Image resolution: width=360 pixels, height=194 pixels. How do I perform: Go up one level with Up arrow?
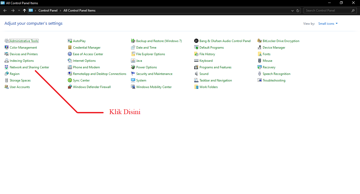pyautogui.click(x=25, y=11)
